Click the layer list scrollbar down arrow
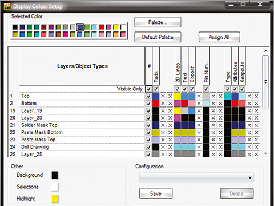Screen dimensions: 274x206 265,153
